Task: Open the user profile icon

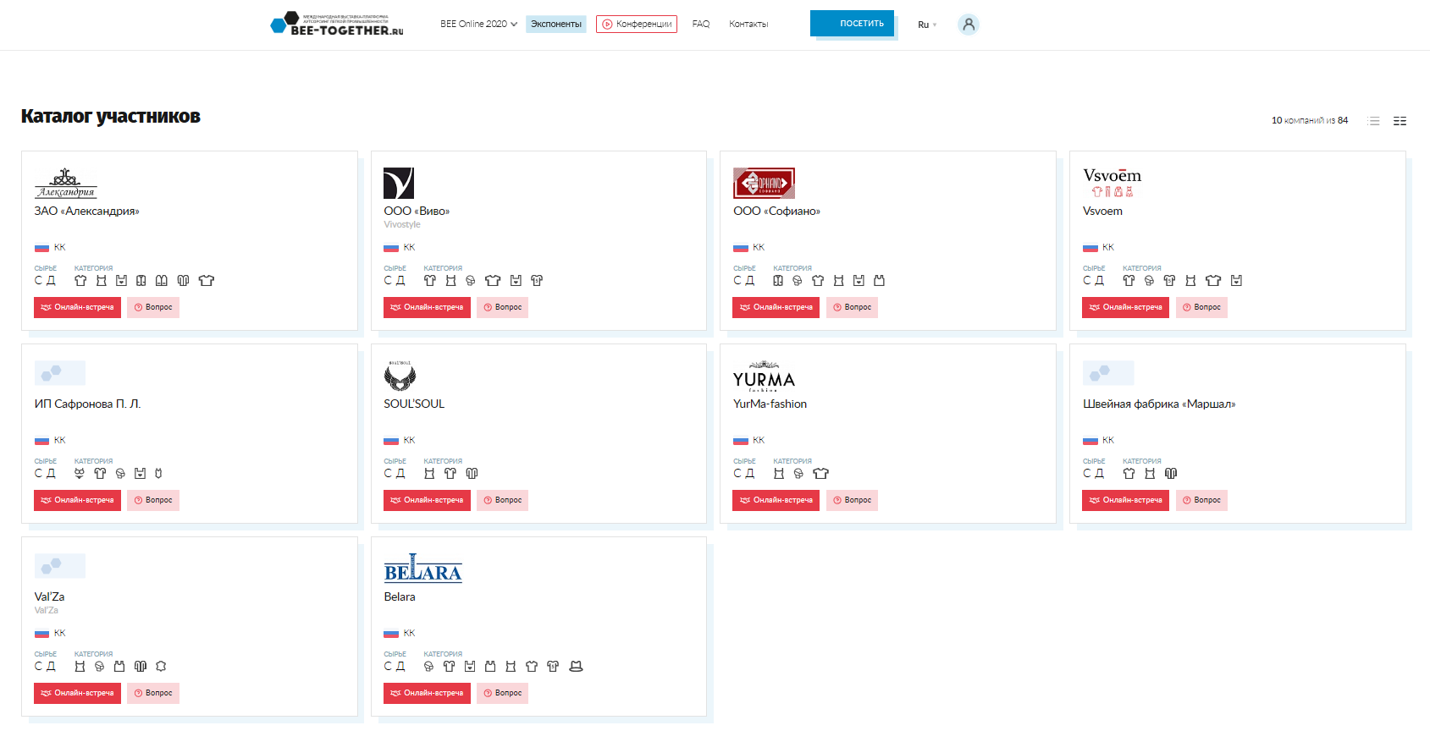Action: (x=969, y=25)
